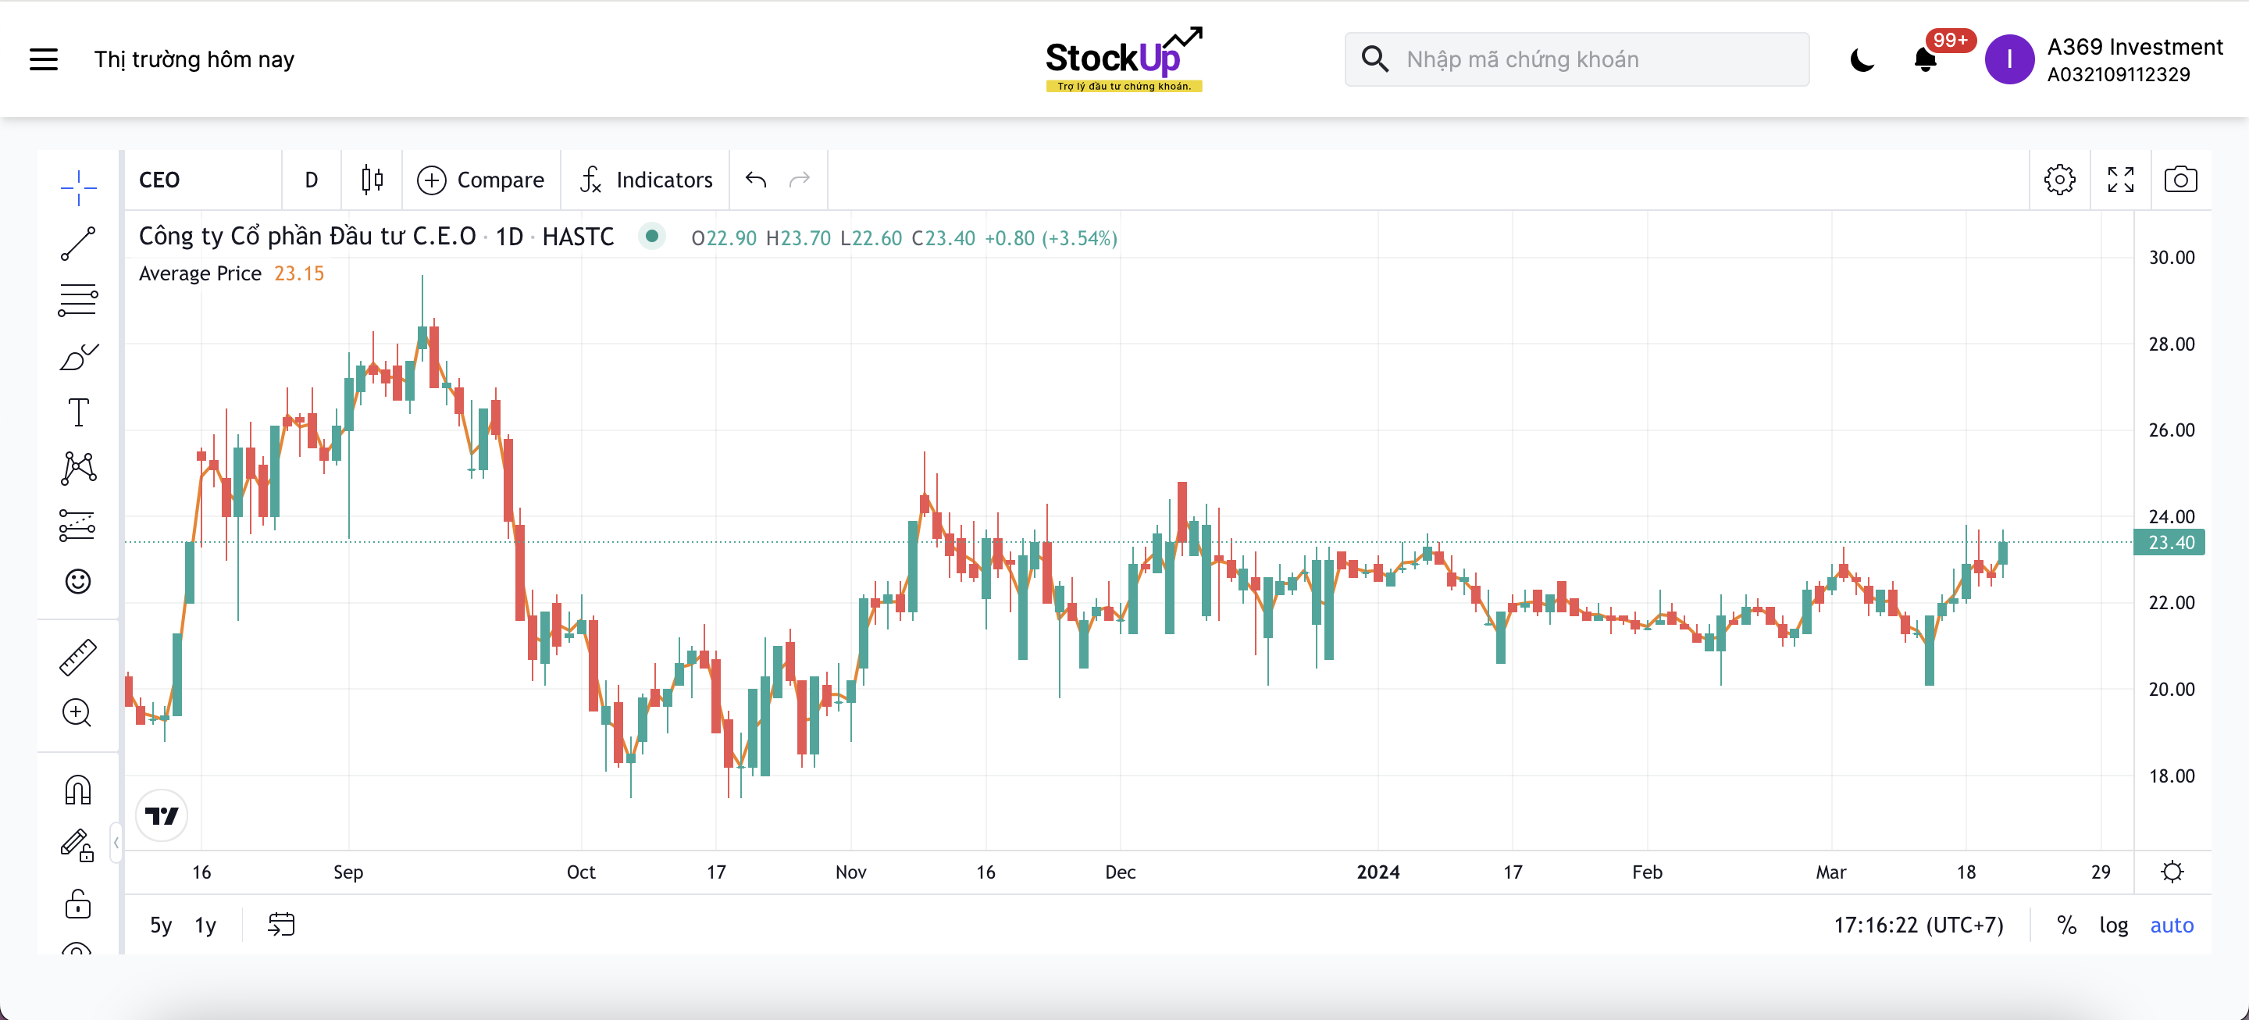
Task: Open the Fibonacci and pitchfork tools
Action: pyautogui.click(x=78, y=300)
